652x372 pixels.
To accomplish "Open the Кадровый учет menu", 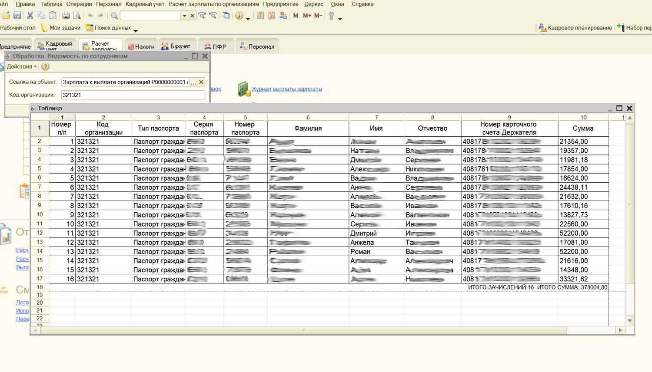I will (x=145, y=4).
